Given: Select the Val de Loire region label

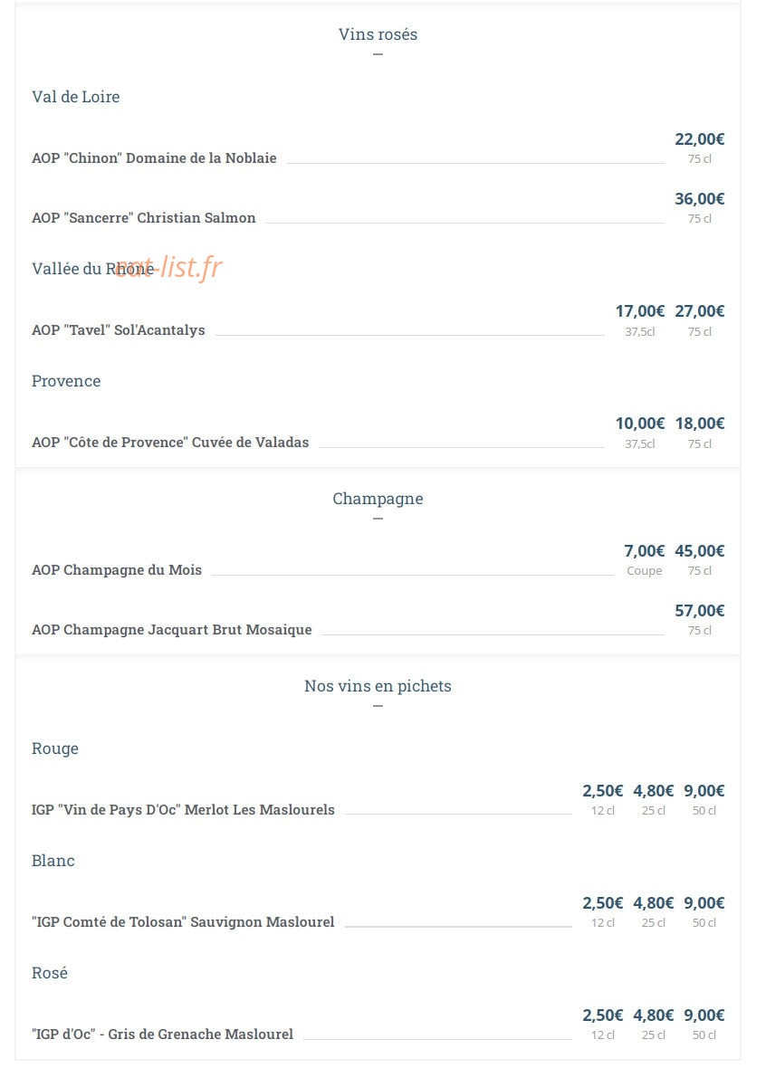Looking at the screenshot, I should [x=75, y=97].
